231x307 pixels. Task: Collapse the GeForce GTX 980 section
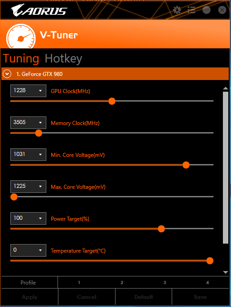[x=7, y=74]
